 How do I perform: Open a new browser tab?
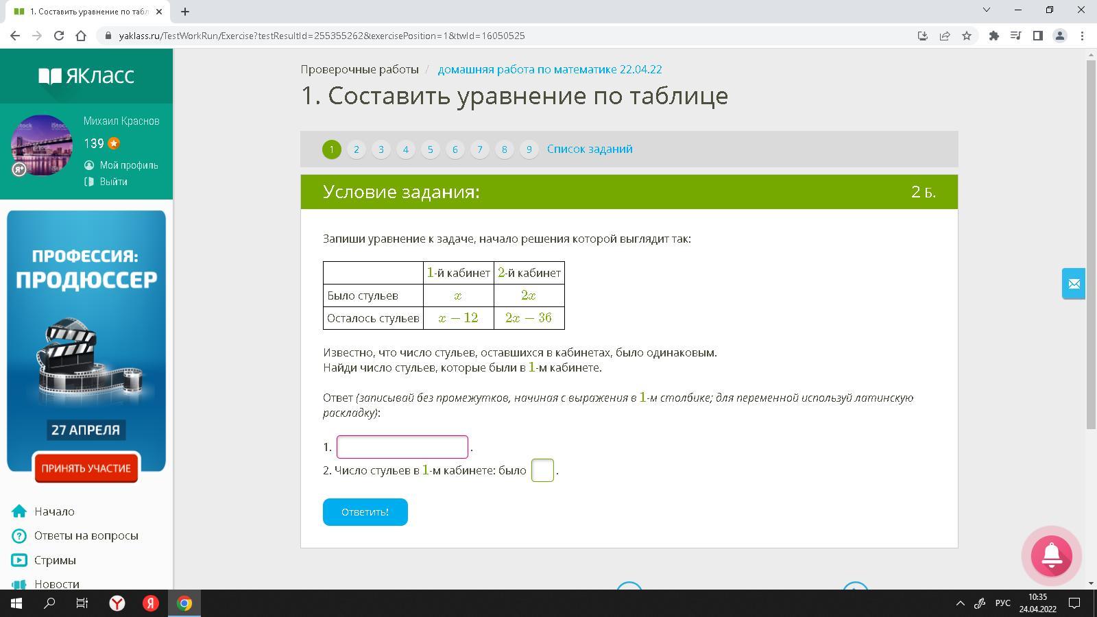(x=185, y=11)
